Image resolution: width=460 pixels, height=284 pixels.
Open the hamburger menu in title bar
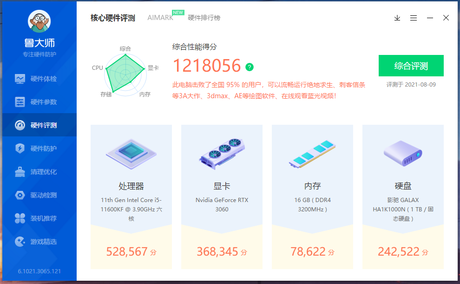click(x=414, y=18)
